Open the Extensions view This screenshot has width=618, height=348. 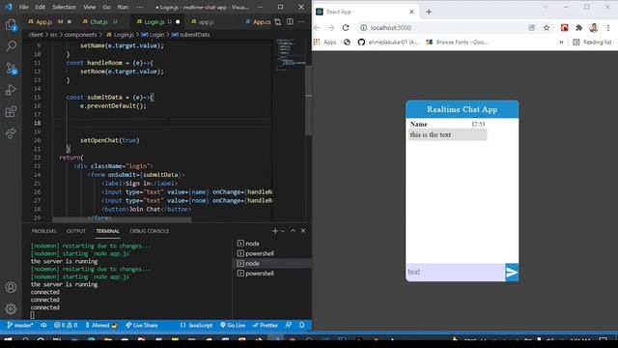(x=11, y=112)
